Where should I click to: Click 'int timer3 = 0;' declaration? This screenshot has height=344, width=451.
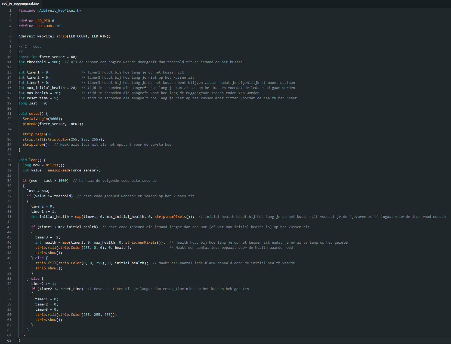34,83
